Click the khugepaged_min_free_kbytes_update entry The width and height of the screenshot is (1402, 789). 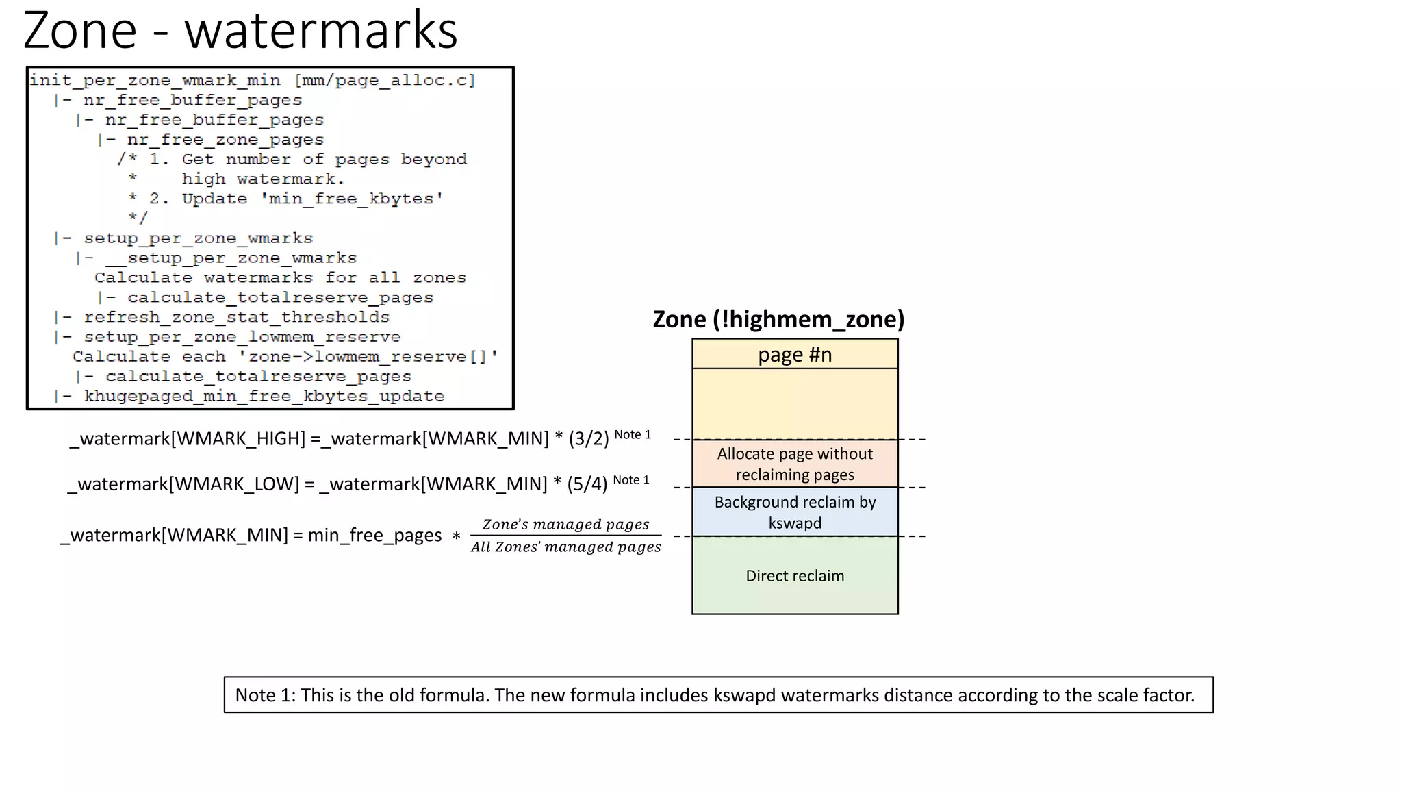263,397
